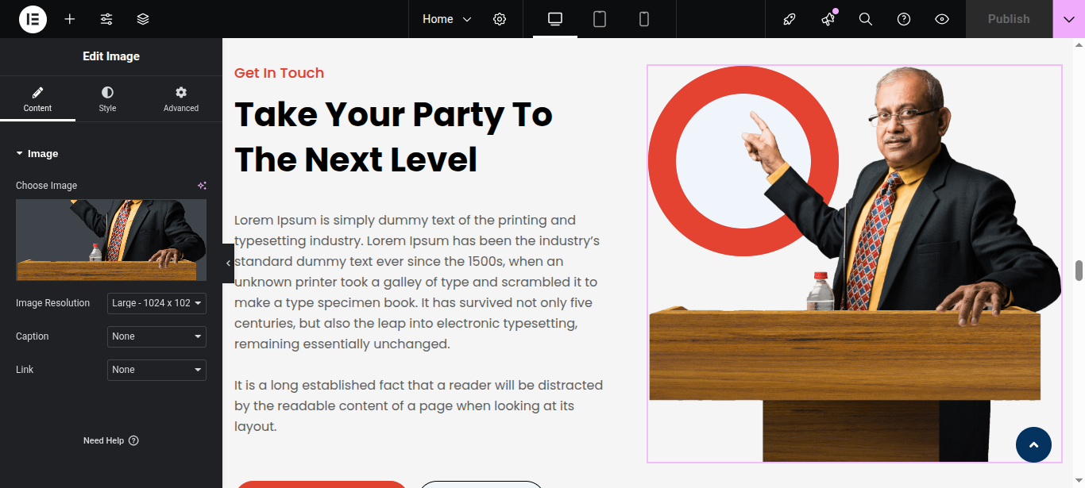Click the What's New megaphone icon
The height and width of the screenshot is (488, 1085).
pos(828,19)
